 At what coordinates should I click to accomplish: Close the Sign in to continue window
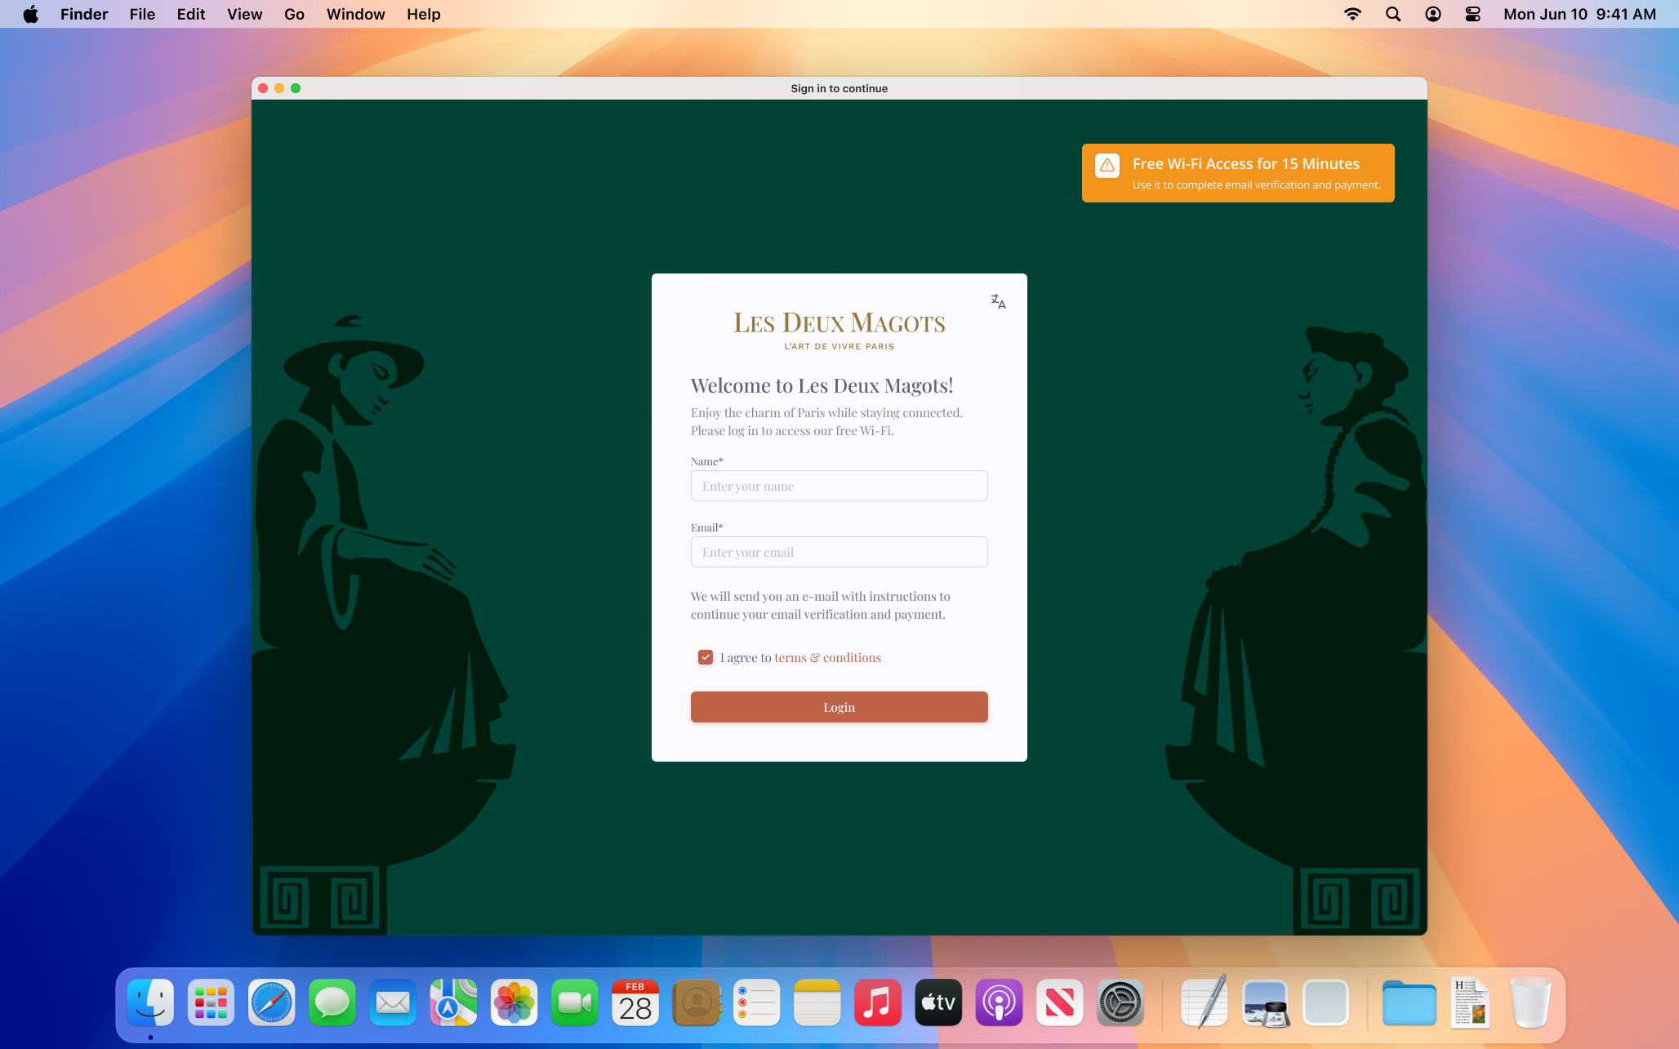click(x=263, y=88)
